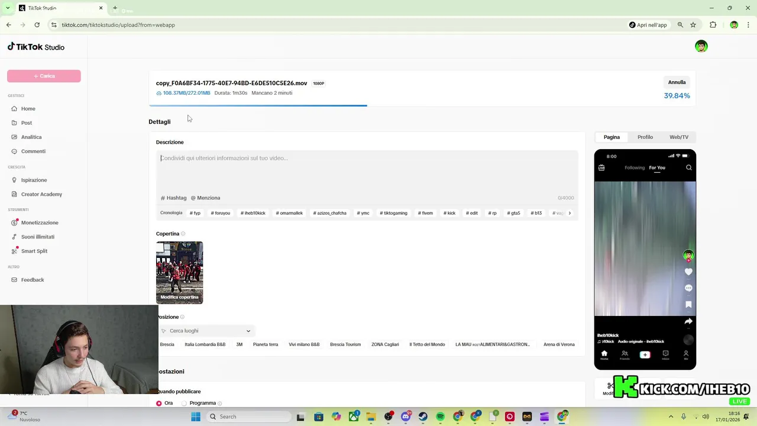Select Following in the phone preview

(x=635, y=167)
